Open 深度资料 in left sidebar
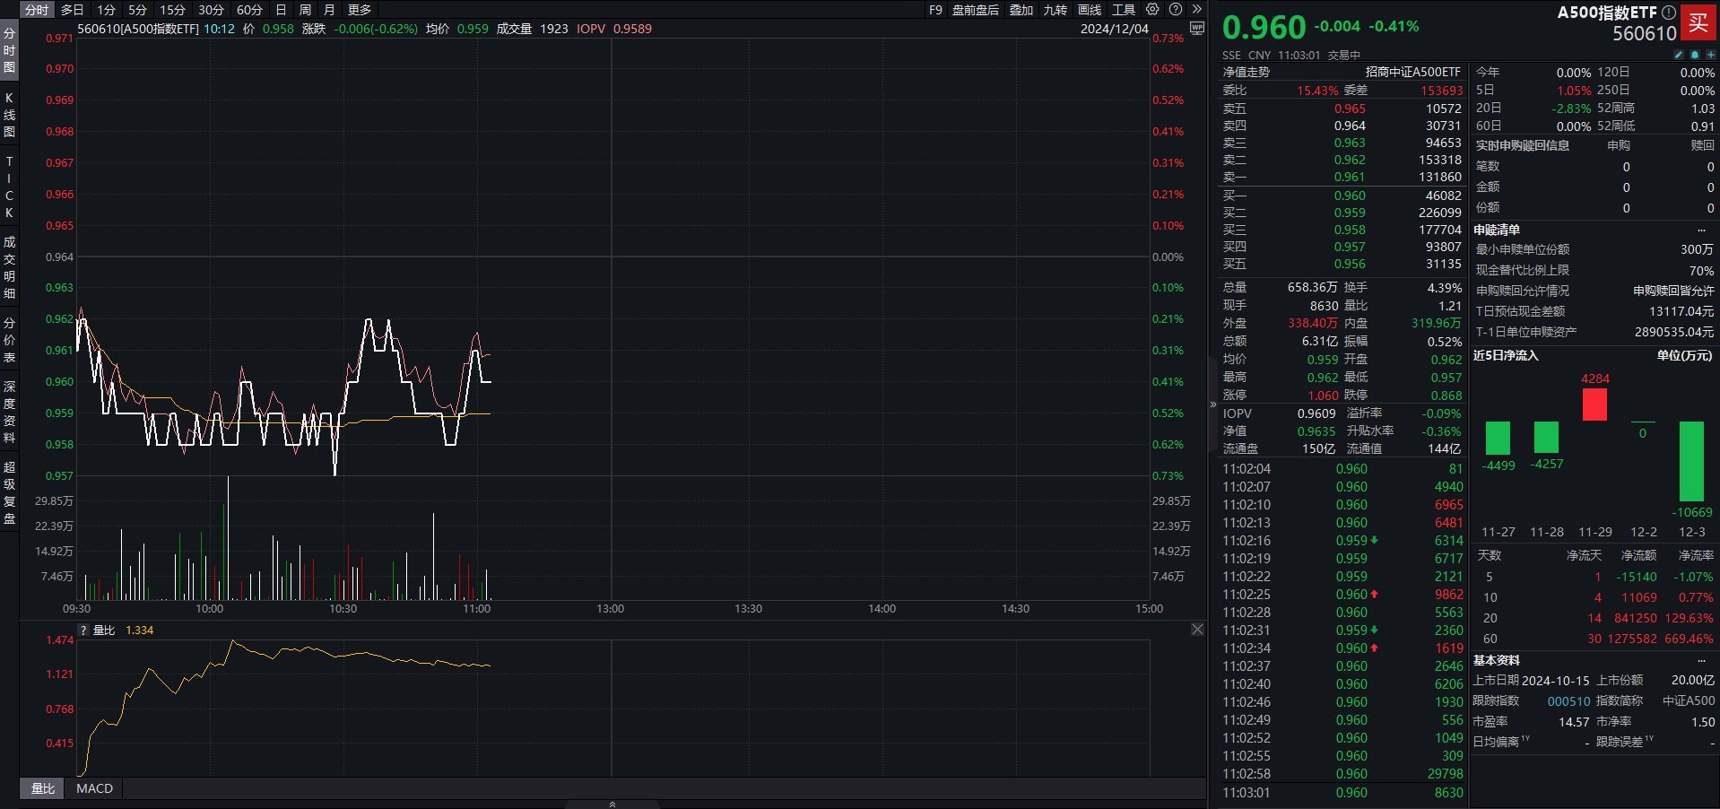Viewport: 1720px width, 809px height. click(9, 412)
